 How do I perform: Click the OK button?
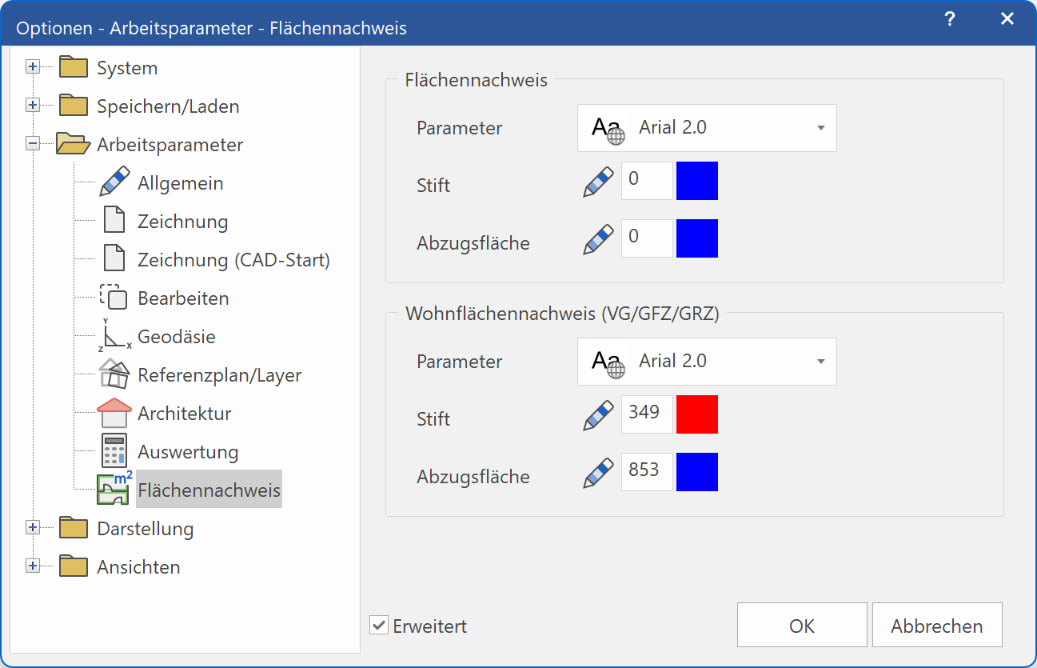tap(801, 625)
